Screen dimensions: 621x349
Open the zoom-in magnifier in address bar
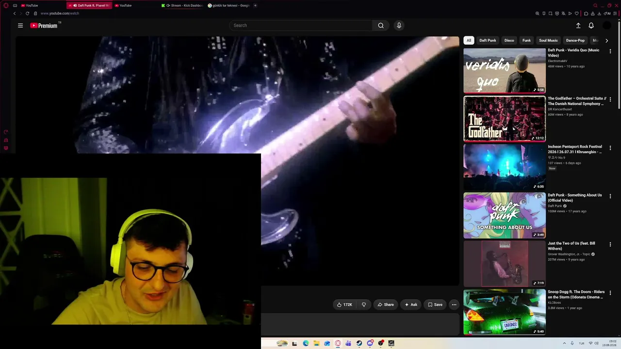537,14
